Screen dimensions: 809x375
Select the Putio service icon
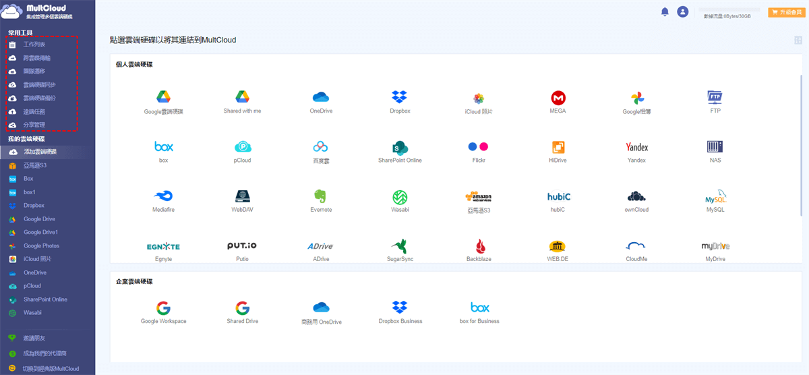point(242,251)
